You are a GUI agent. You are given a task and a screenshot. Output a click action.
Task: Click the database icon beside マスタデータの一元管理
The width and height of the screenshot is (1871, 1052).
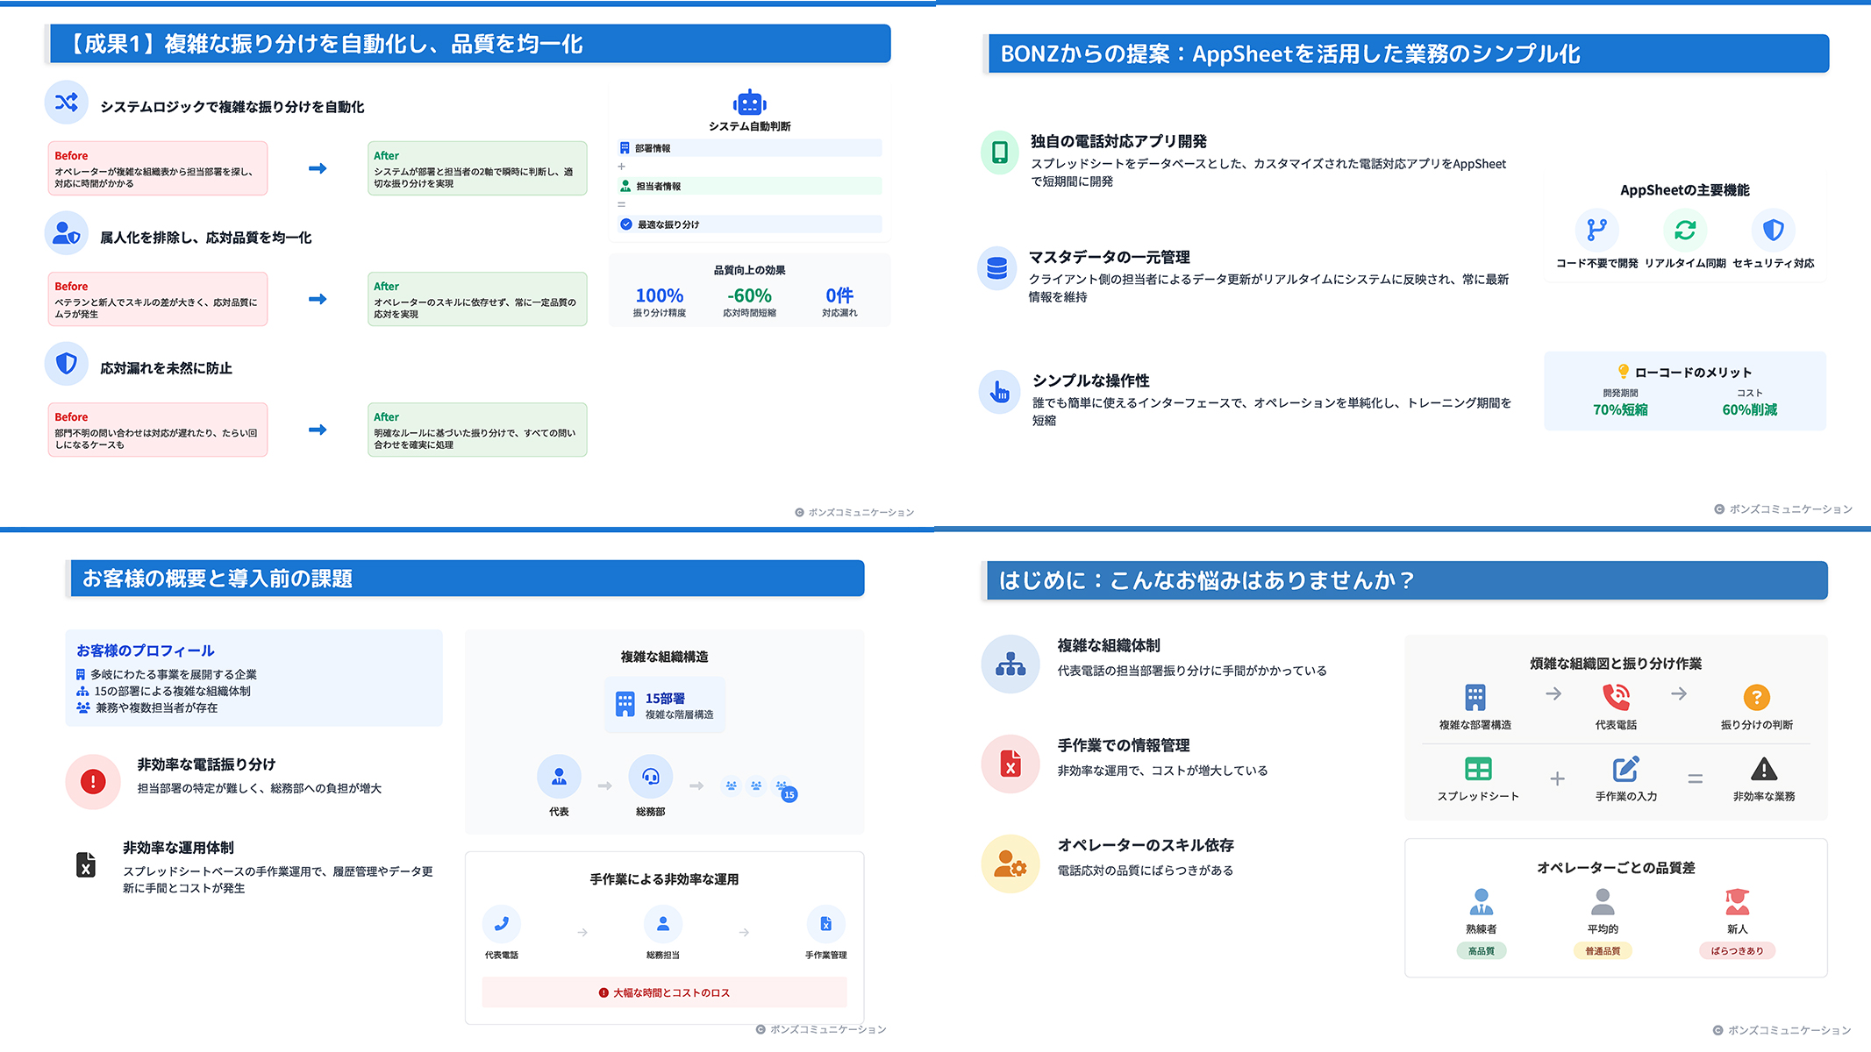click(997, 268)
